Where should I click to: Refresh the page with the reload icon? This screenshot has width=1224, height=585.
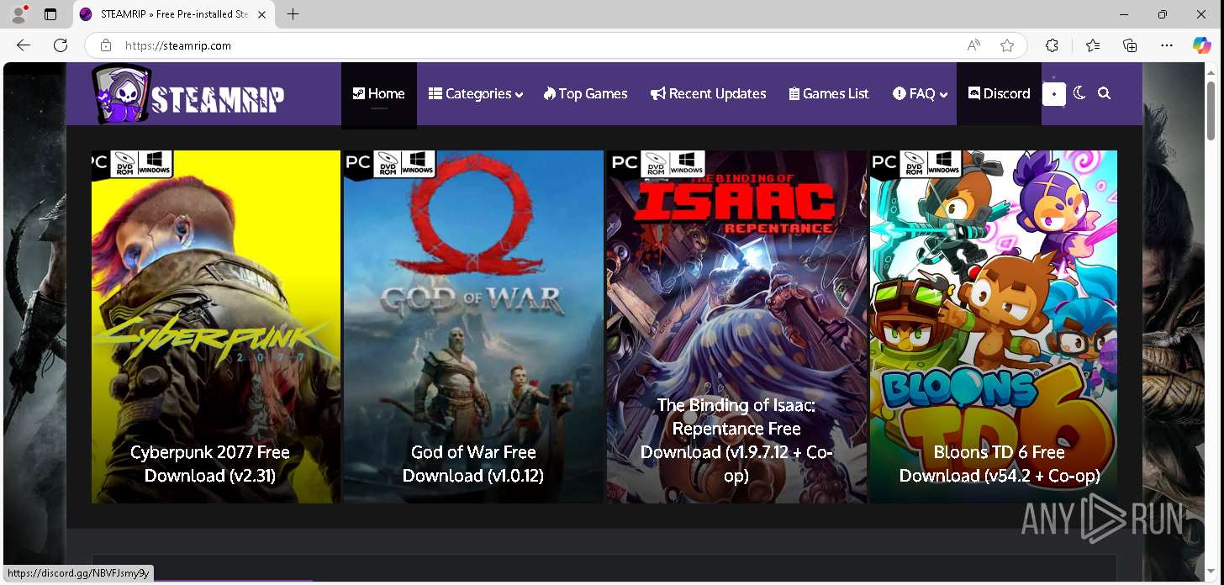pos(61,45)
